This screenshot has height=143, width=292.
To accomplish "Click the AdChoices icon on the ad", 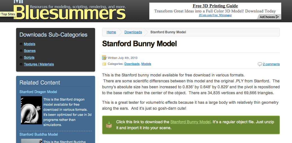I will tap(277, 17).
